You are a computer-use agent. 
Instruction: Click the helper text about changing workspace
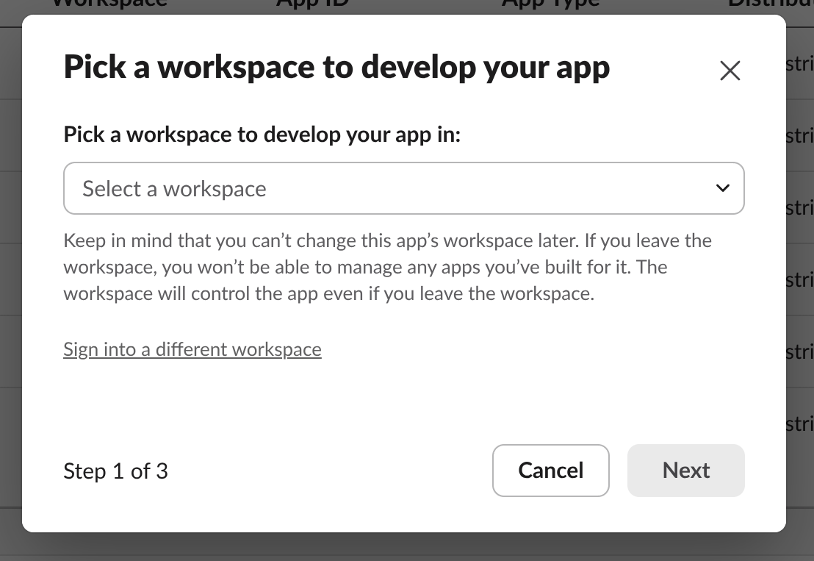click(x=387, y=267)
